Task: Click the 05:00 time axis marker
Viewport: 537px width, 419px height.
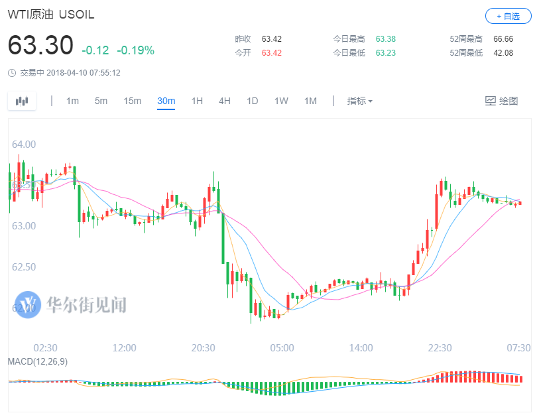Action: pos(282,347)
